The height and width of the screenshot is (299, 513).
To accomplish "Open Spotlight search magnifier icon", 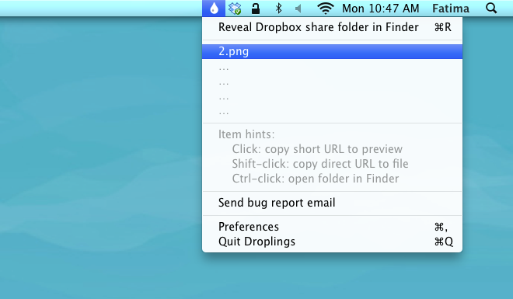I will point(491,9).
